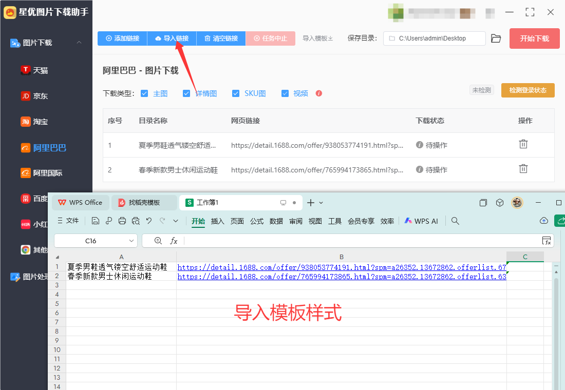Click the WPS redo icon

pyautogui.click(x=162, y=221)
